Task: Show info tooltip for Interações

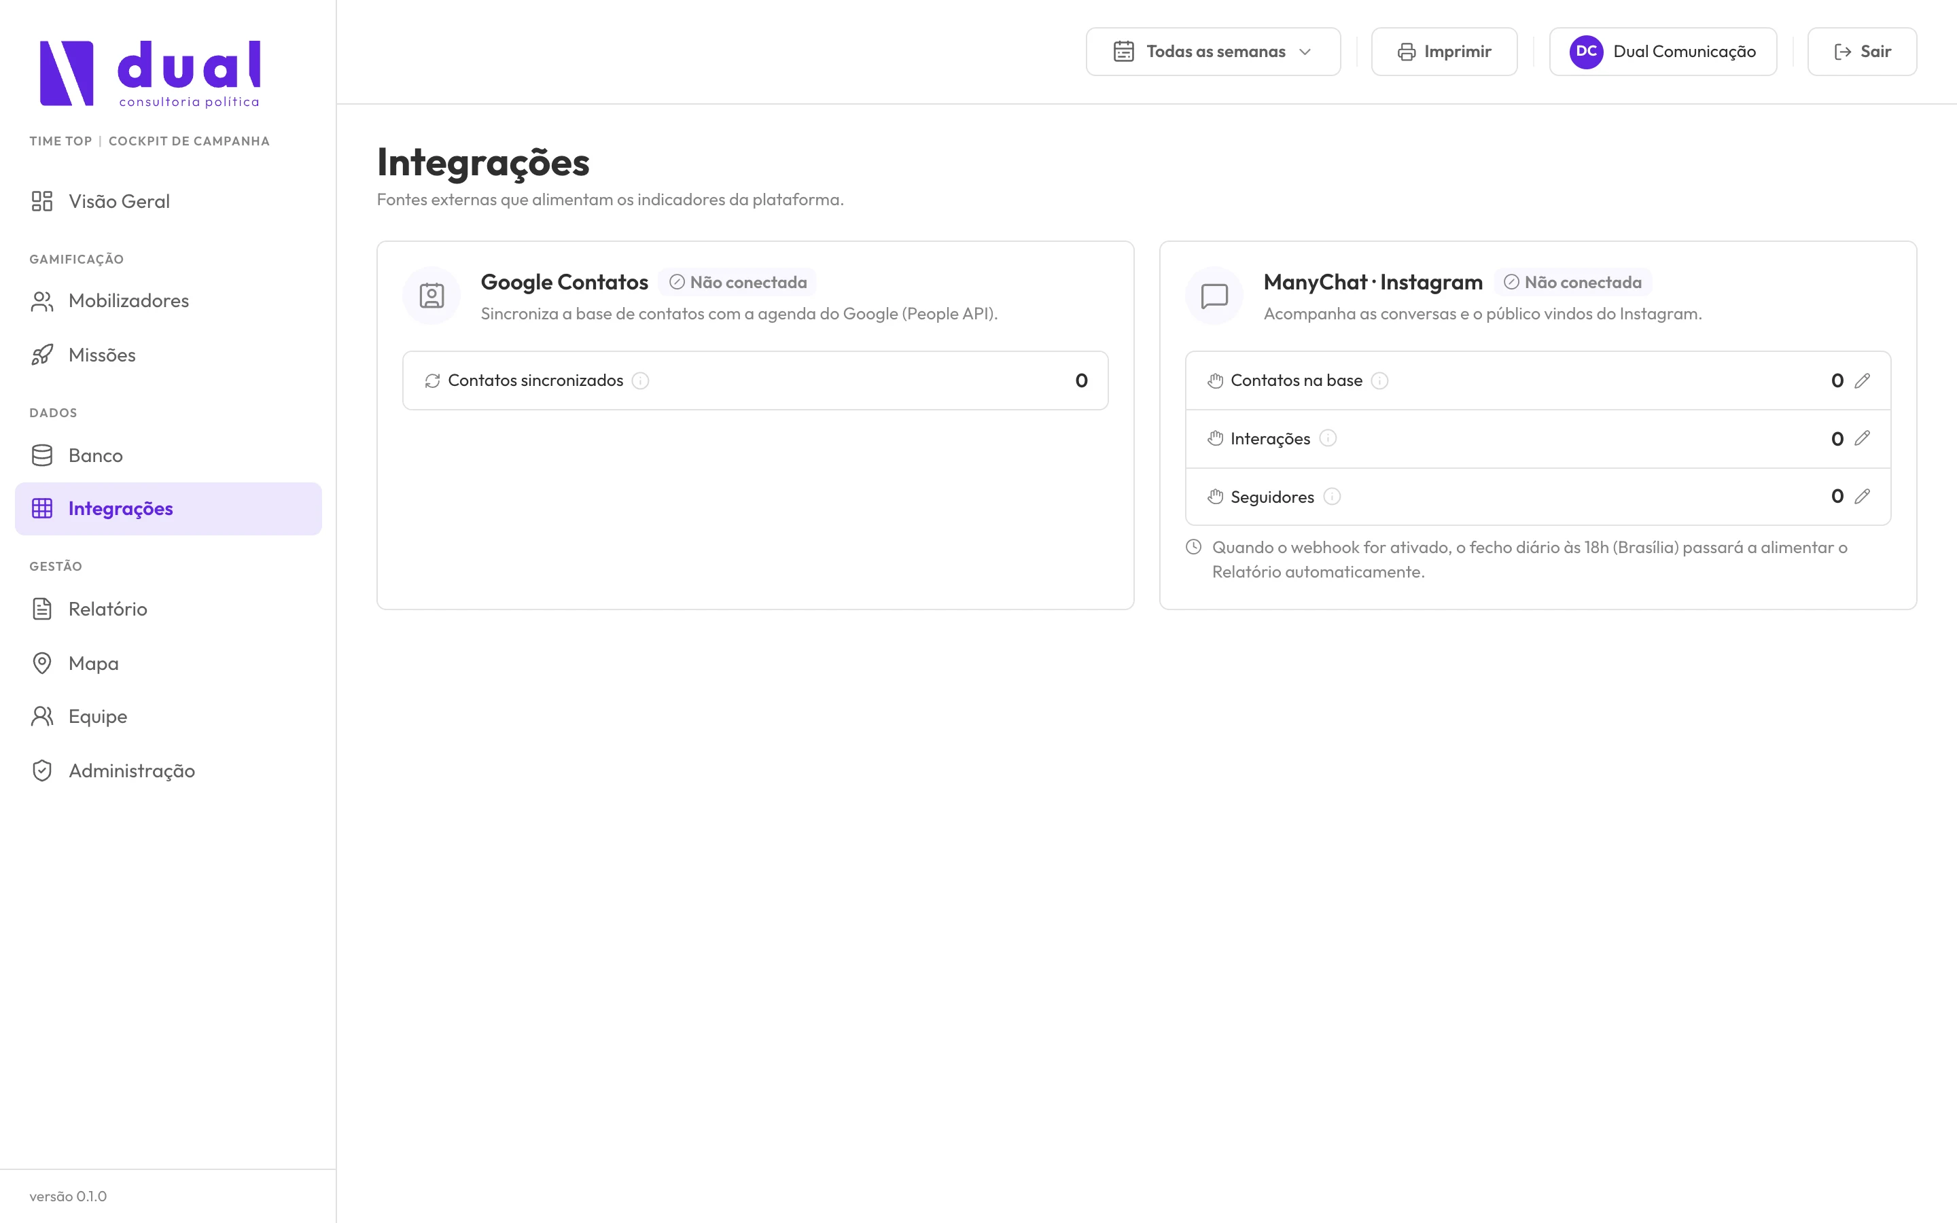Action: pos(1328,438)
